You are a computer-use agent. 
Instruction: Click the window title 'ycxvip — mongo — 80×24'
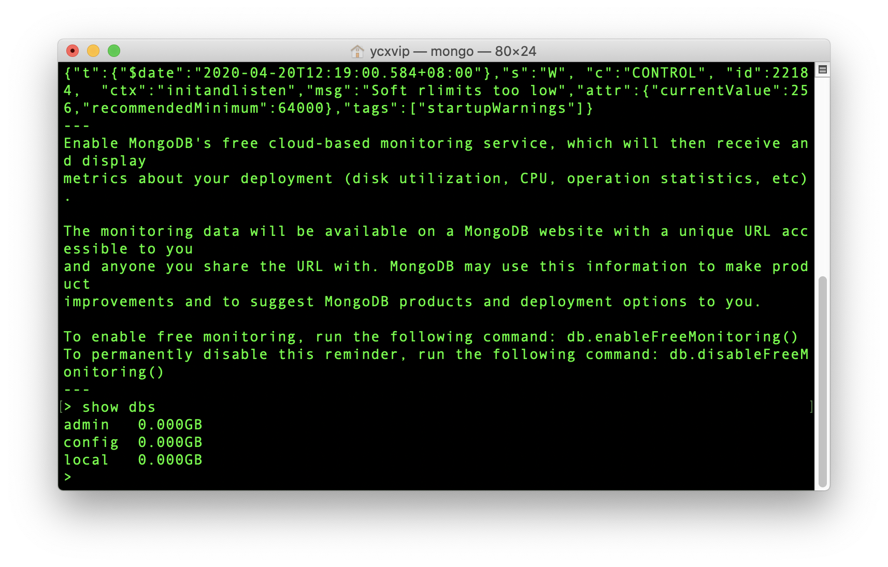pyautogui.click(x=453, y=51)
